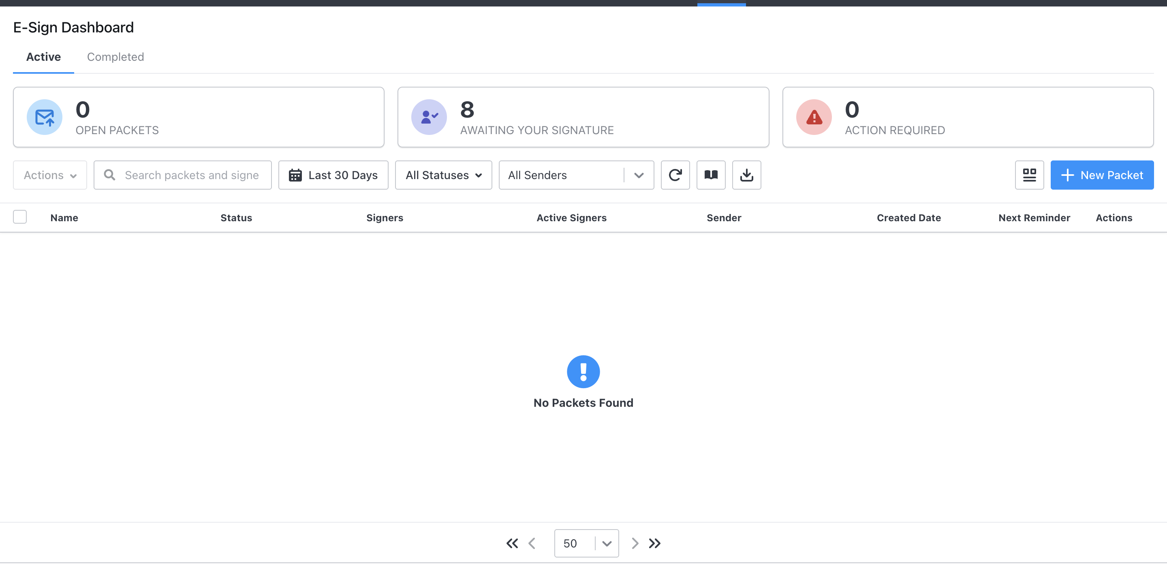The height and width of the screenshot is (564, 1167).
Task: Sort by the Status column header
Action: [237, 218]
